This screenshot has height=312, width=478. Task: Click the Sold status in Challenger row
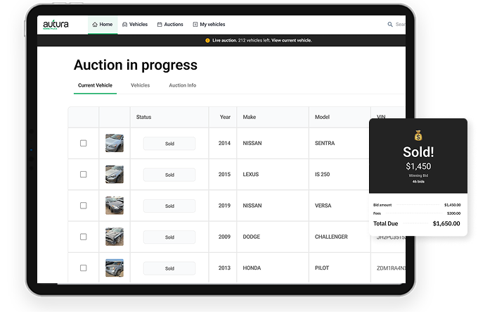coord(169,237)
